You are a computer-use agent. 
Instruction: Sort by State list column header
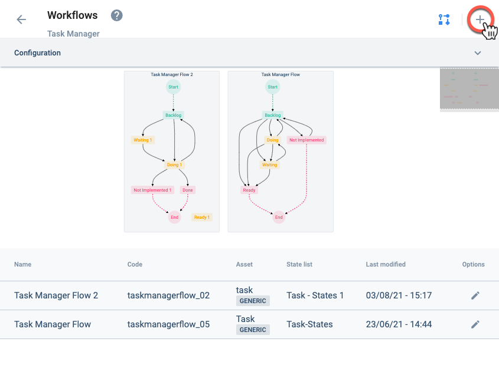299,264
